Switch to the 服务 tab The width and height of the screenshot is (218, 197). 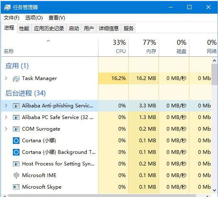tap(128, 29)
